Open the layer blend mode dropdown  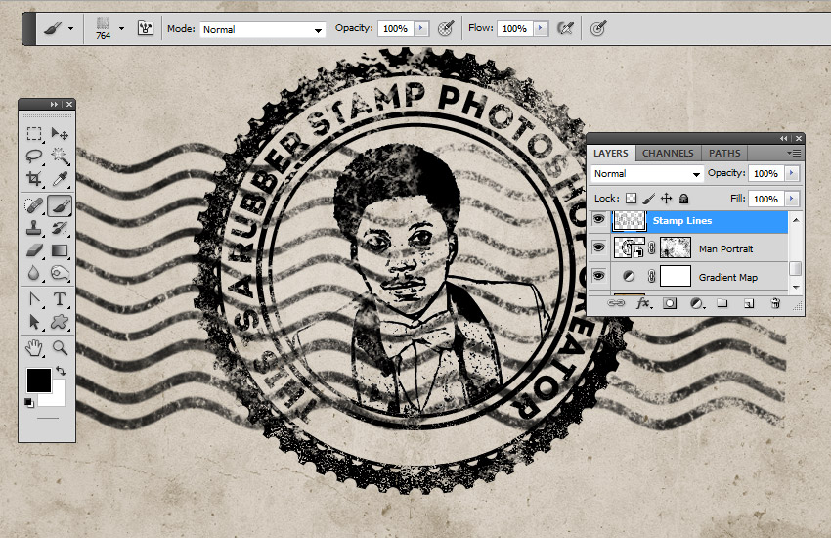click(x=646, y=174)
